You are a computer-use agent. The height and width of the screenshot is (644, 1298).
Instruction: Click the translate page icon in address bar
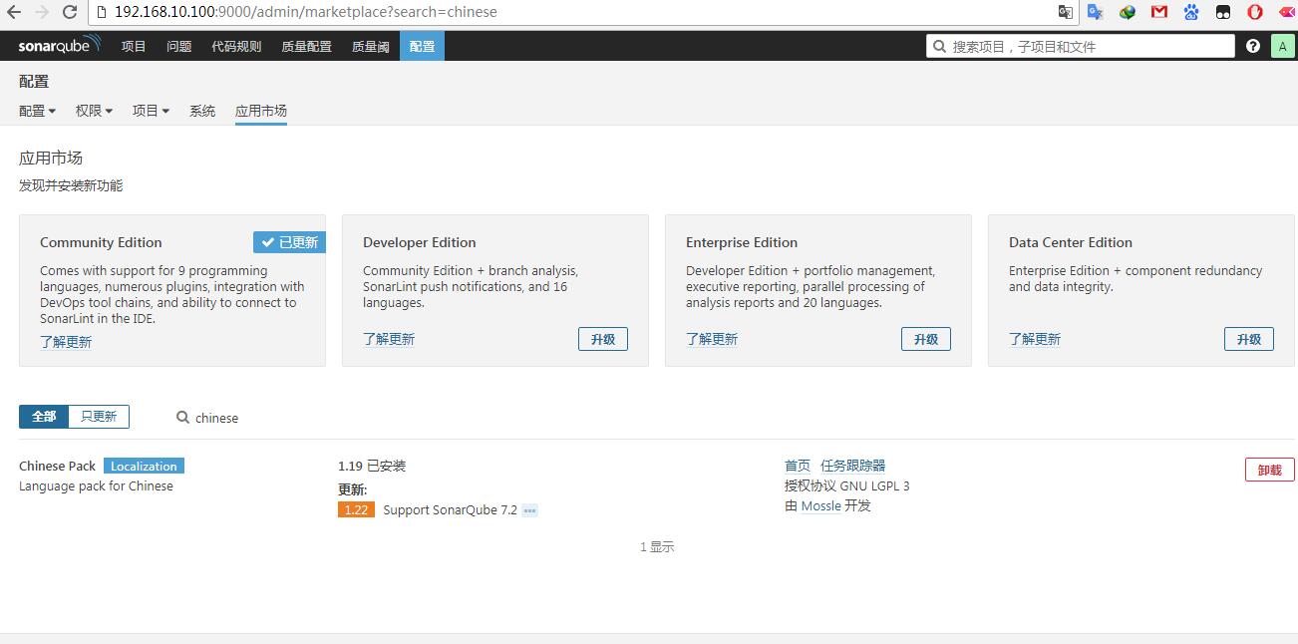pyautogui.click(x=1066, y=12)
